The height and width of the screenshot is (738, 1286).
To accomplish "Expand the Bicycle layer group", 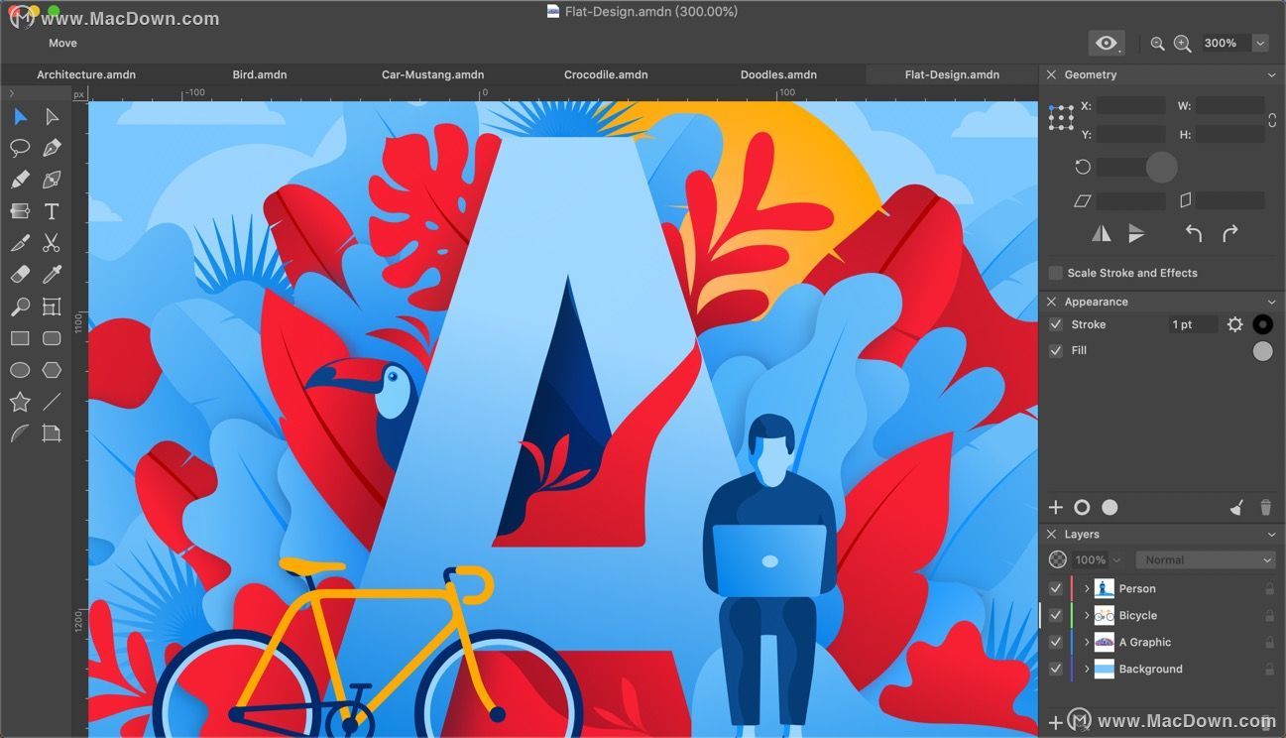I will tap(1087, 615).
